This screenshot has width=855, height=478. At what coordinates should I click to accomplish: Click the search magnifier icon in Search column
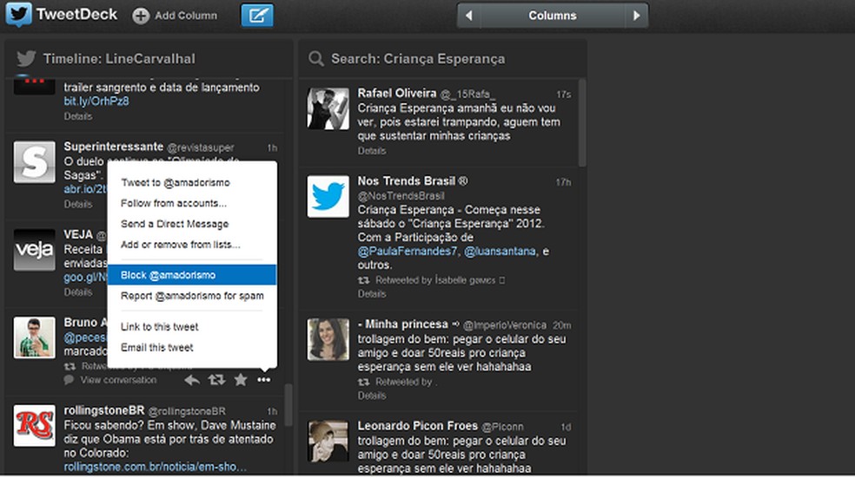coord(315,58)
